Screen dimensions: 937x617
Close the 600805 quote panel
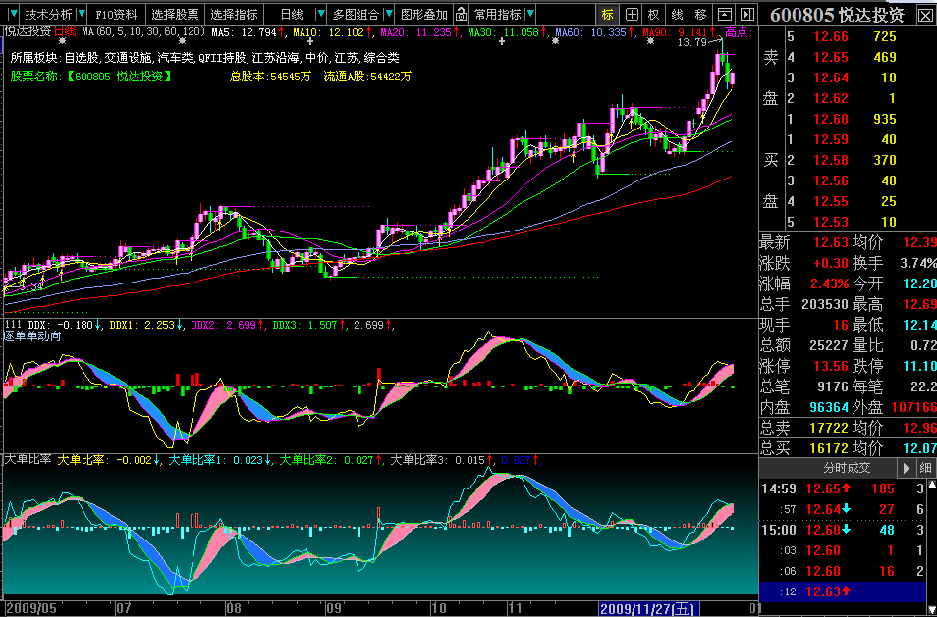[925, 16]
